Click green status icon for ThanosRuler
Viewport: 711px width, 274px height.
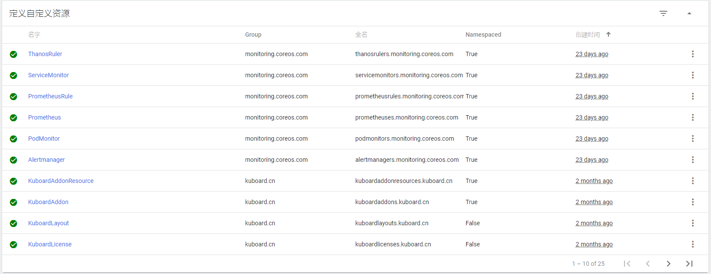(13, 54)
